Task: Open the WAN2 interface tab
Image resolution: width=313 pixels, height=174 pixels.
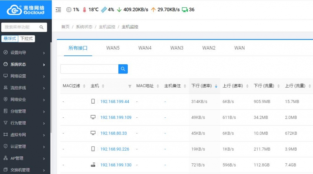Action: tap(209, 48)
